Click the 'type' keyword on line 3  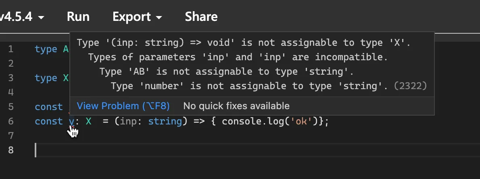click(x=46, y=78)
